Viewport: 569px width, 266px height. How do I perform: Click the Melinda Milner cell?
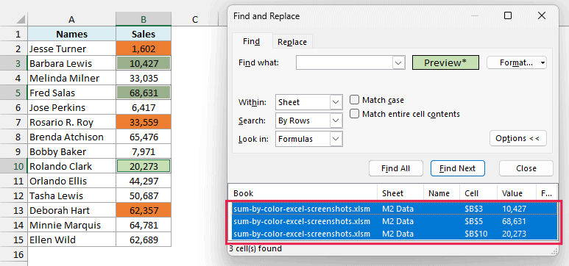pyautogui.click(x=72, y=79)
